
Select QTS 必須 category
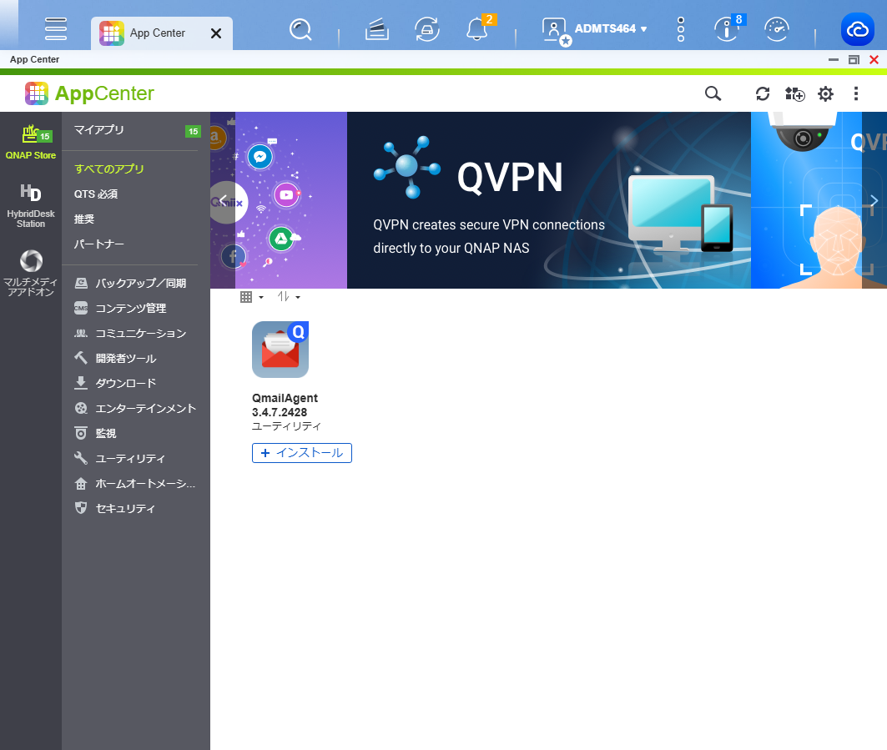(x=96, y=194)
